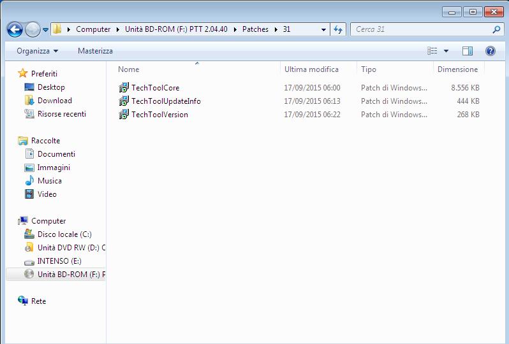
Task: Click the Rete network icon
Action: (23, 301)
